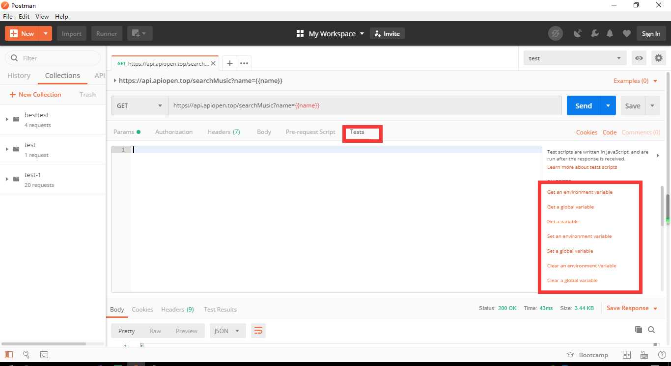Viewport: 671px width, 366px height.
Task: Open the notifications bell
Action: 610,33
